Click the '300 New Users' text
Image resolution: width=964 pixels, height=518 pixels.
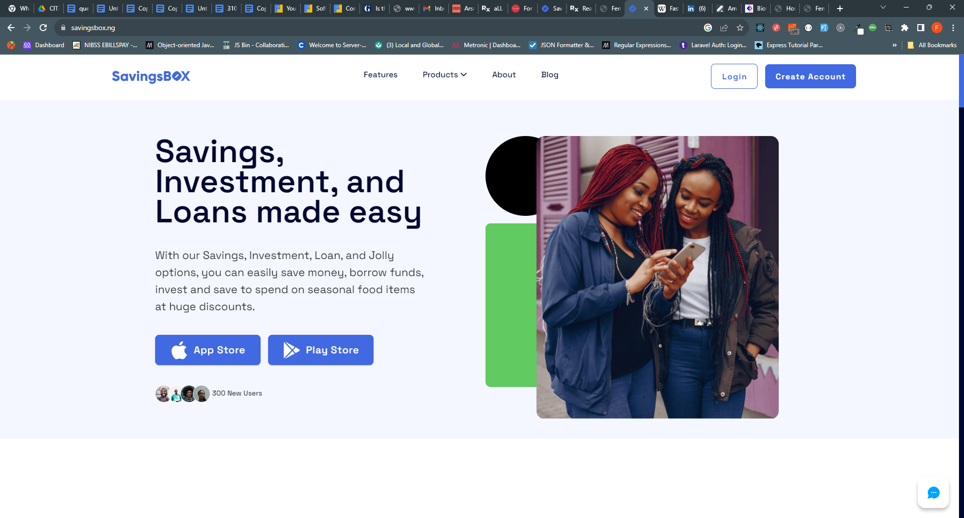click(x=237, y=394)
